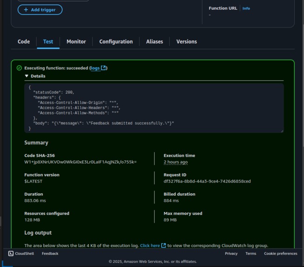Switch to the Code tab
Viewport: 304px width, 267px height.
pyautogui.click(x=24, y=41)
